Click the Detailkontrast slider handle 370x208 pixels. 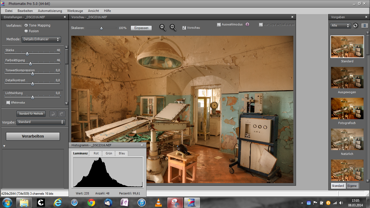coord(33,84)
